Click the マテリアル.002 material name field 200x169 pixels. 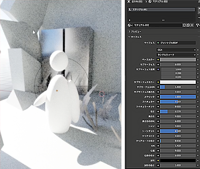tap(158, 25)
